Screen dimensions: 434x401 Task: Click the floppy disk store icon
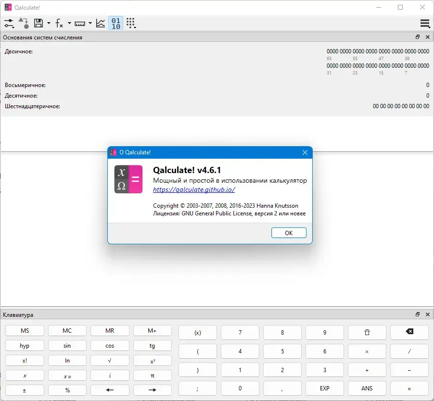coord(38,23)
